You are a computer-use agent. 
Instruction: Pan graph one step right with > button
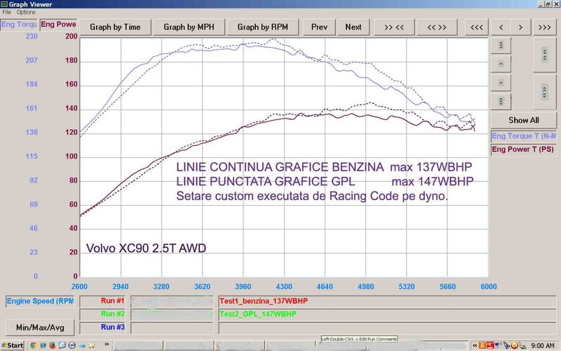tap(520, 27)
